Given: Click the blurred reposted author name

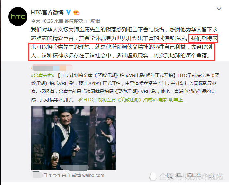Looking at the screenshot, I should (52, 68).
